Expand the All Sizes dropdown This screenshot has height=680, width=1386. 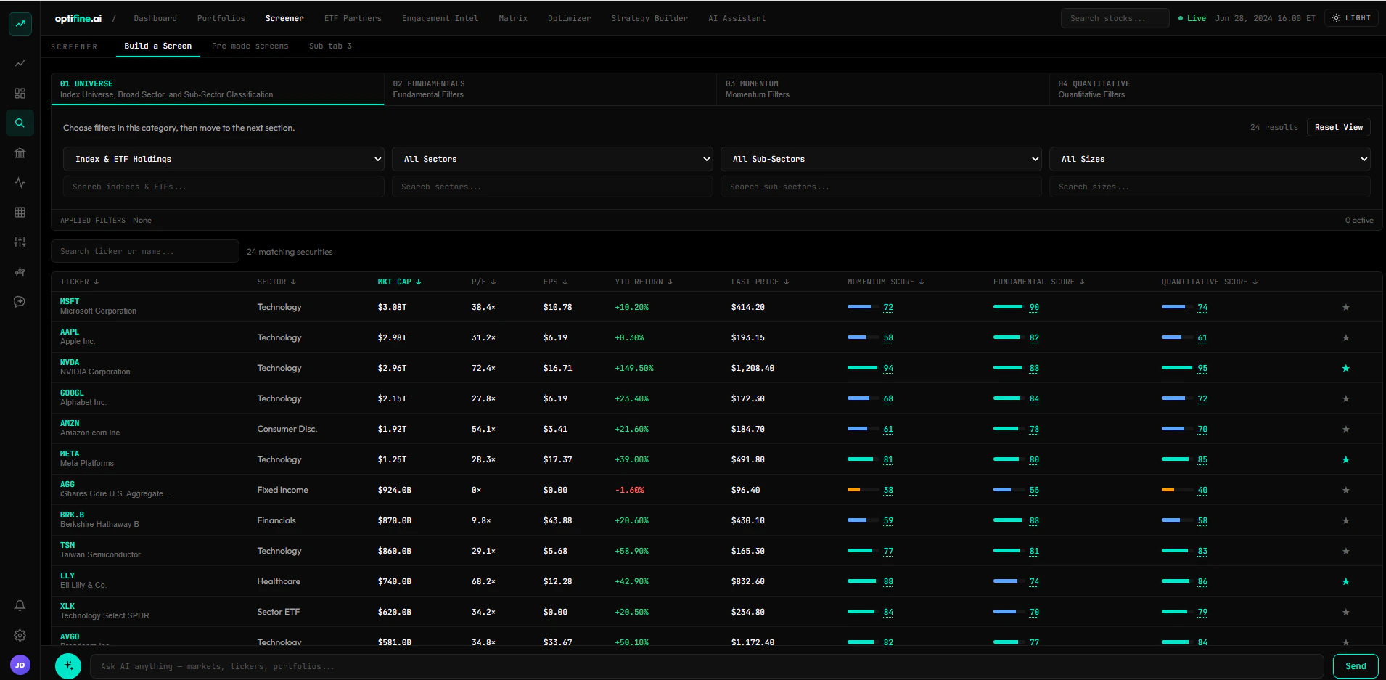tap(1210, 159)
